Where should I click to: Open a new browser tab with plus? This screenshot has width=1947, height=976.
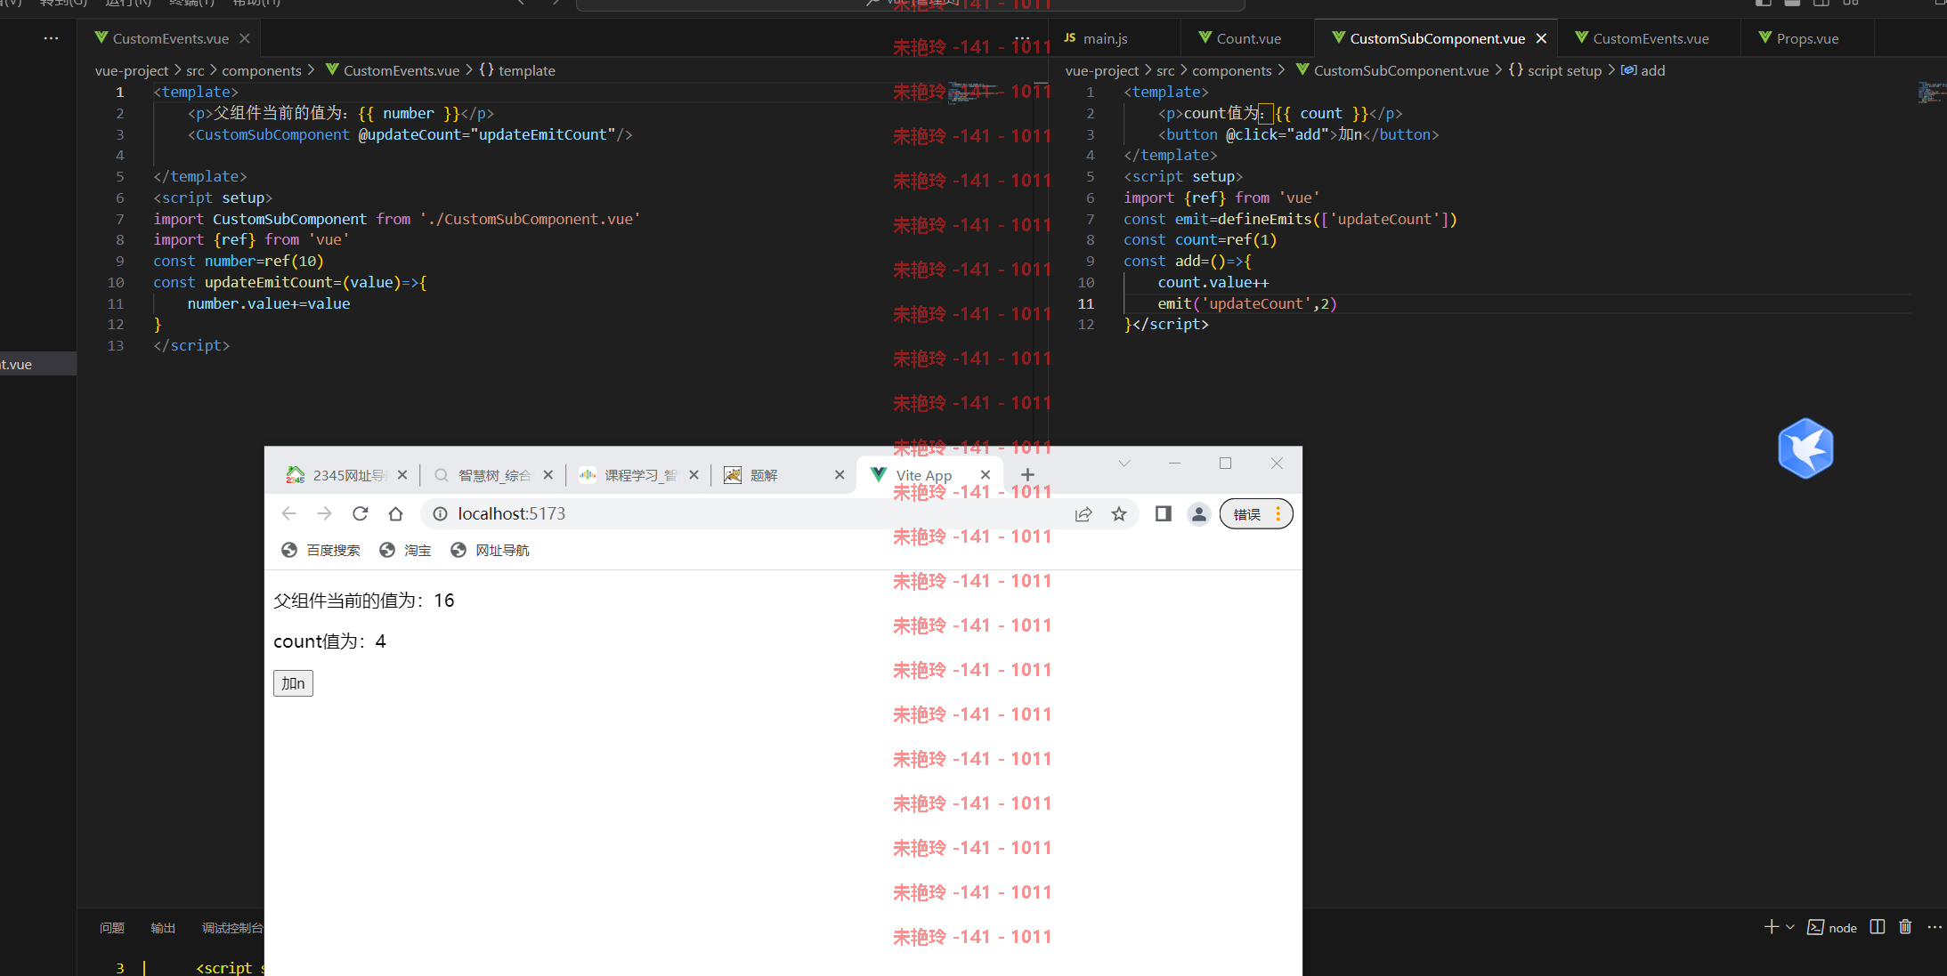1027,474
